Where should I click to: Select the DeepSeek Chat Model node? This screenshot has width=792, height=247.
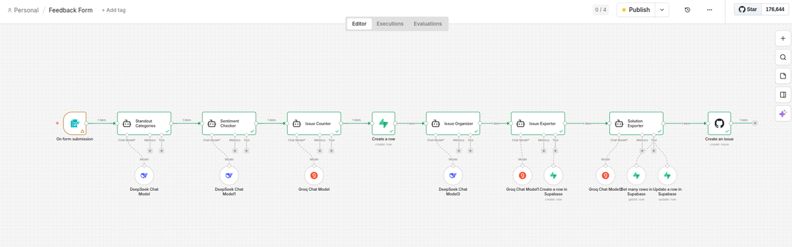tap(144, 176)
